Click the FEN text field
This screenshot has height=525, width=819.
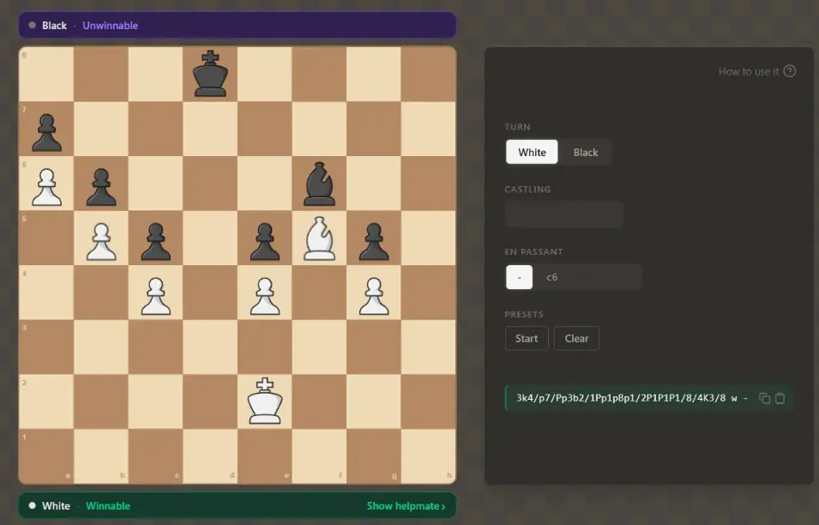tap(649, 398)
